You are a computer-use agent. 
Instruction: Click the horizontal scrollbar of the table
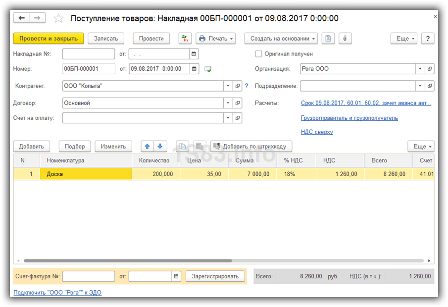point(128,260)
